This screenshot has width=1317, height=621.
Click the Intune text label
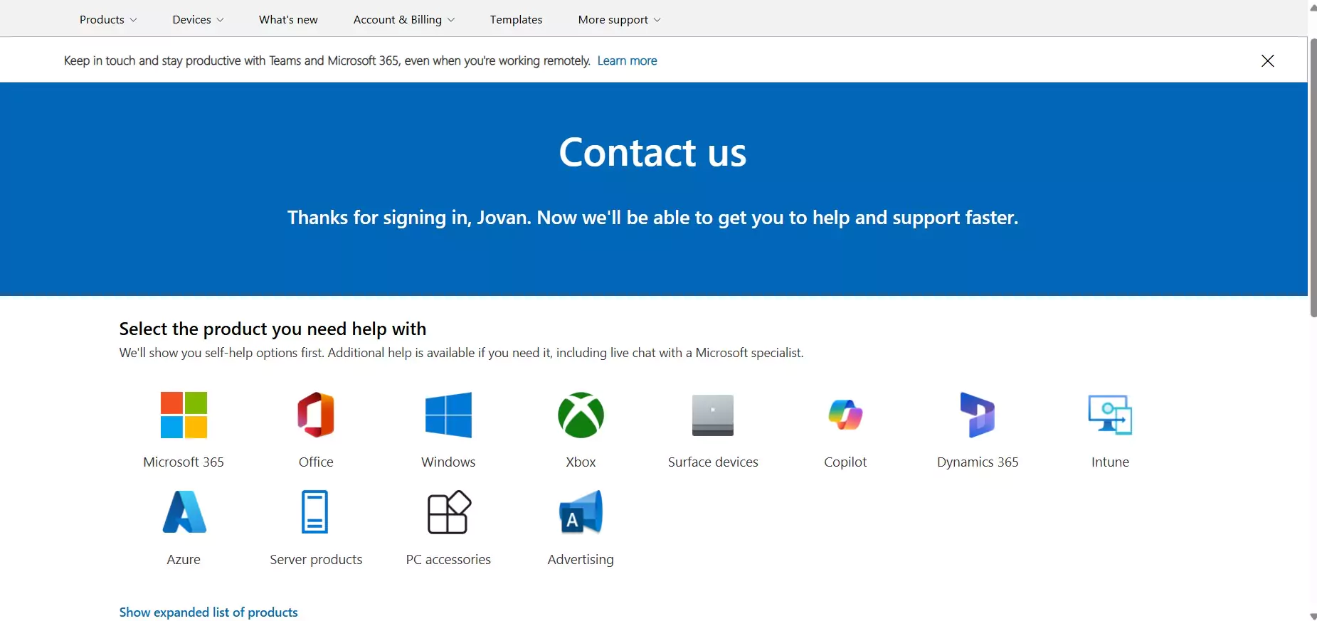[1110, 462]
